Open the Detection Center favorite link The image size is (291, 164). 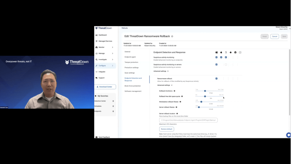point(100,101)
